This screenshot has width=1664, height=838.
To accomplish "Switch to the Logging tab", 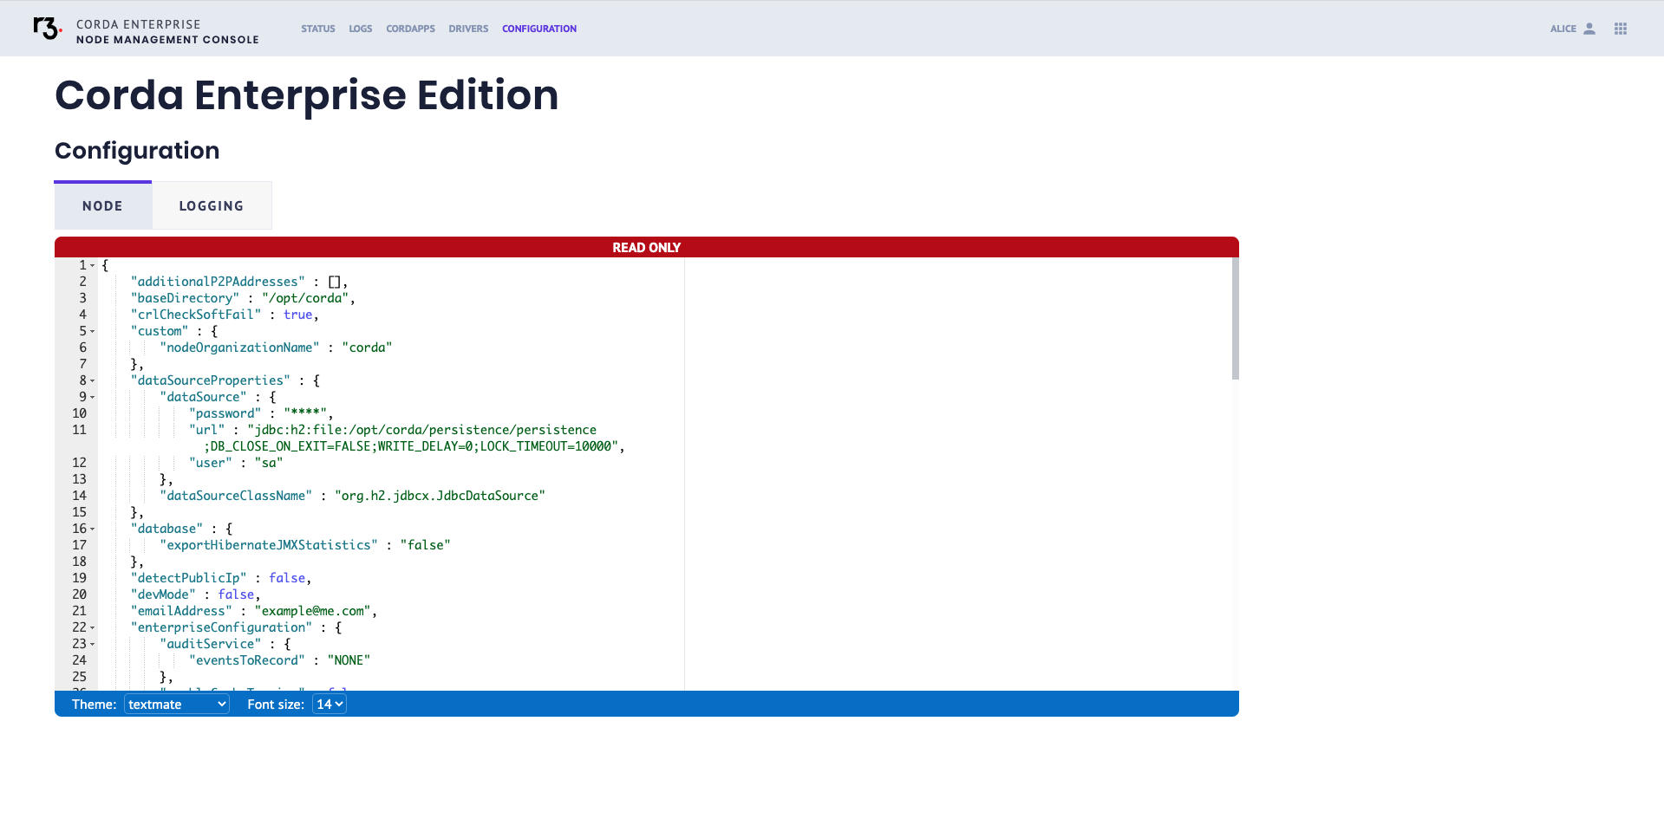I will [x=212, y=205].
